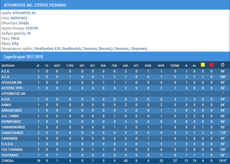This screenshot has width=230, height=164.
Task: Click the Ύψος: 196cm line
Action: click(10, 38)
